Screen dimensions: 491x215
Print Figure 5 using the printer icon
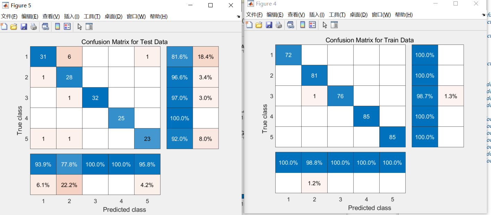click(33, 26)
